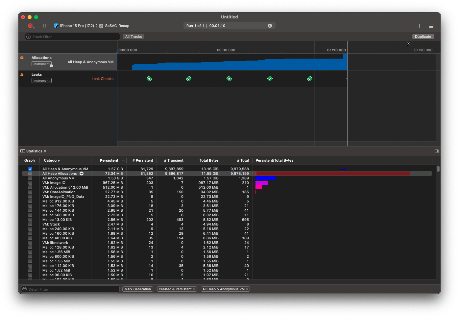459x318 pixels.
Task: Select the Malloc 13.00 KiB row
Action: pyautogui.click(x=227, y=220)
